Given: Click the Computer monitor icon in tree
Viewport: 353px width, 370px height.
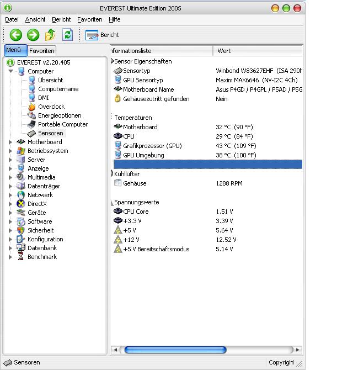Looking at the screenshot, I should [x=21, y=71].
